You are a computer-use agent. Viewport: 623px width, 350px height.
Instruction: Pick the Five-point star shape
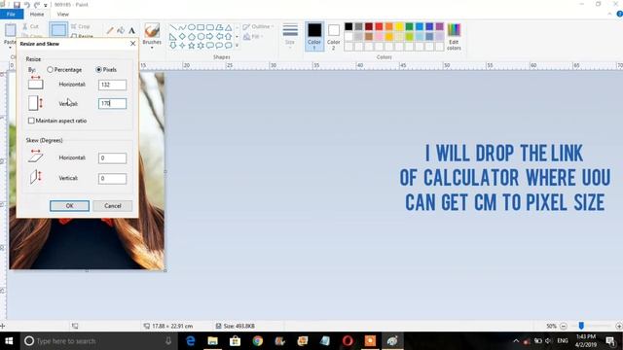coord(191,46)
